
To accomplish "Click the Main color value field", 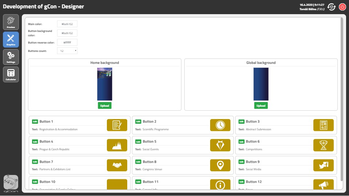I will pyautogui.click(x=67, y=24).
